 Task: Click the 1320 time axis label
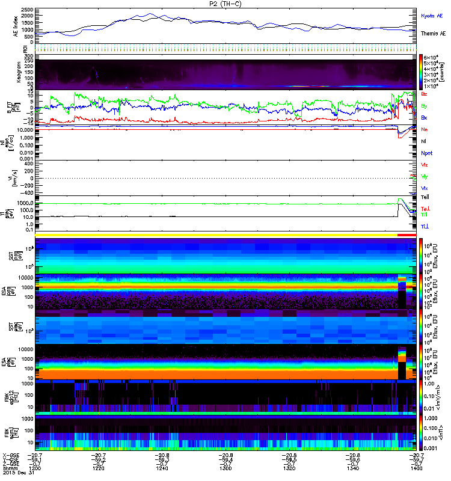click(x=289, y=468)
